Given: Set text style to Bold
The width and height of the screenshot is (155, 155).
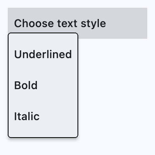Looking at the screenshot, I should pos(43,85).
